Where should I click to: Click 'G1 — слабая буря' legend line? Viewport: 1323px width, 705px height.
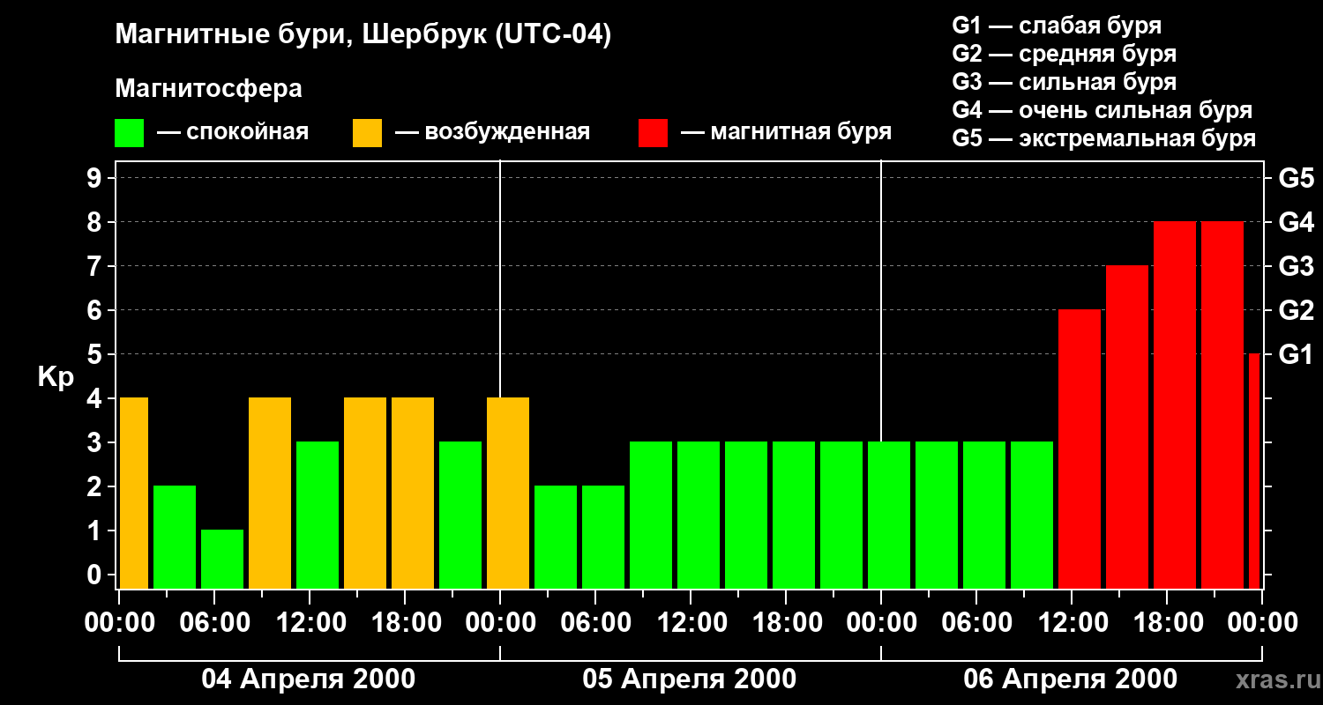1057,26
